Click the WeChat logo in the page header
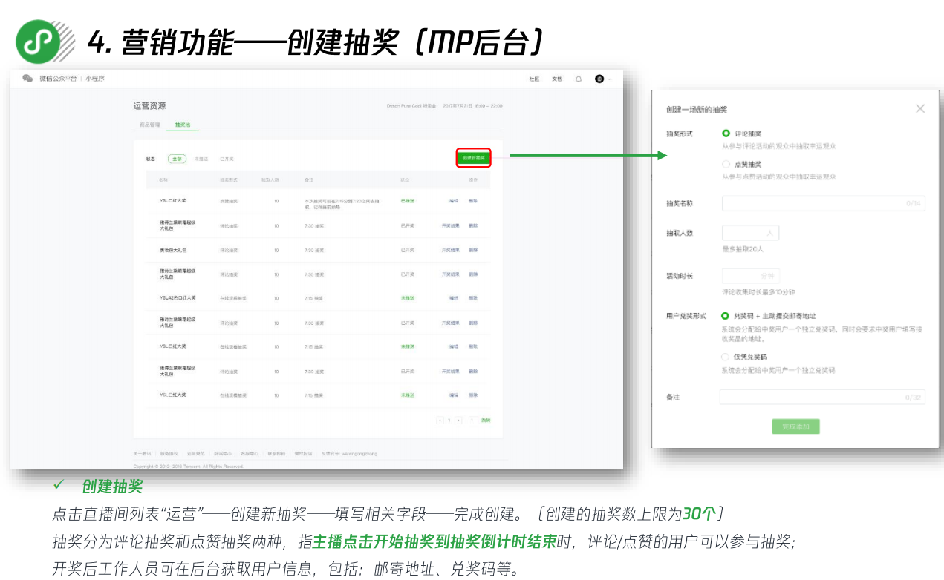This screenshot has height=580, width=944. [x=27, y=79]
